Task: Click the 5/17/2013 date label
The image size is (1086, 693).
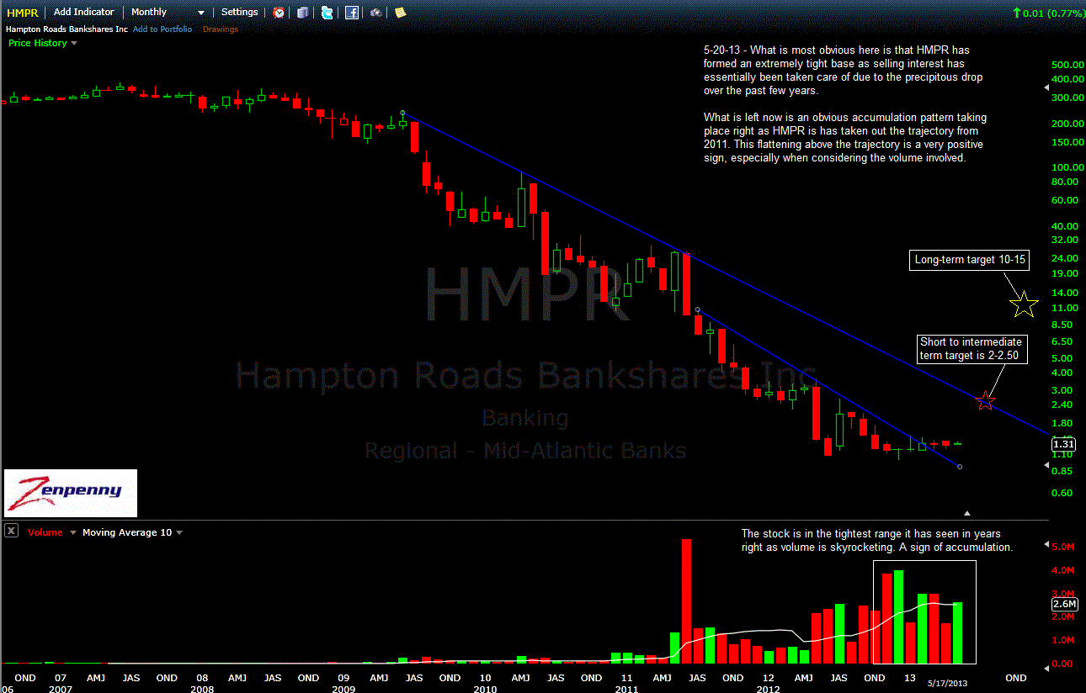Action: click(948, 682)
